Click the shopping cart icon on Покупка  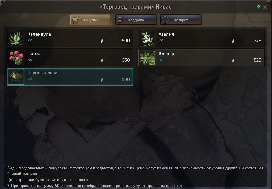[75, 20]
